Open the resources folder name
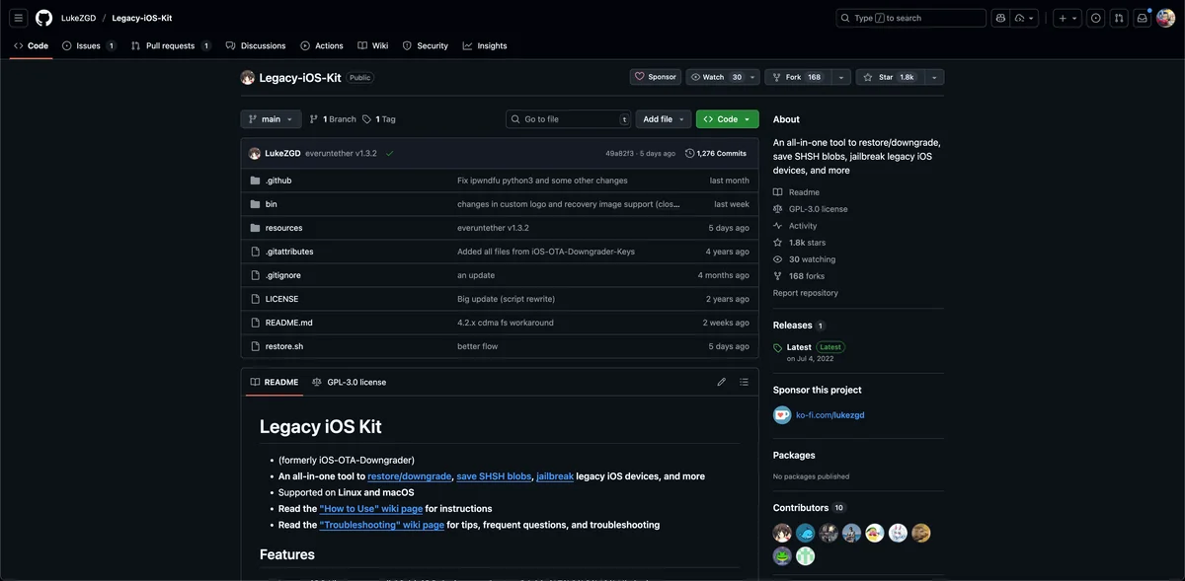 pos(284,228)
